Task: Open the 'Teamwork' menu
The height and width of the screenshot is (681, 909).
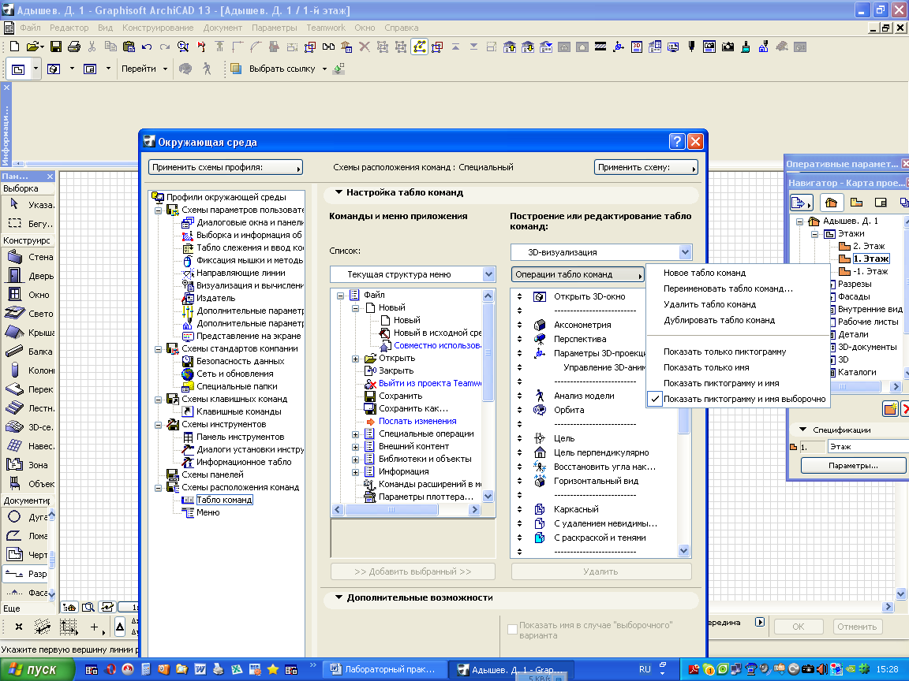Action: click(x=326, y=28)
